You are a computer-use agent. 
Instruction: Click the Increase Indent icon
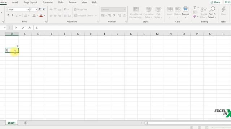tap(69, 15)
